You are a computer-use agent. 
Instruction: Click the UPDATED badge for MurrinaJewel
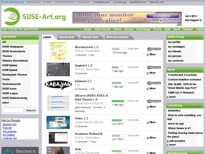click(154, 49)
